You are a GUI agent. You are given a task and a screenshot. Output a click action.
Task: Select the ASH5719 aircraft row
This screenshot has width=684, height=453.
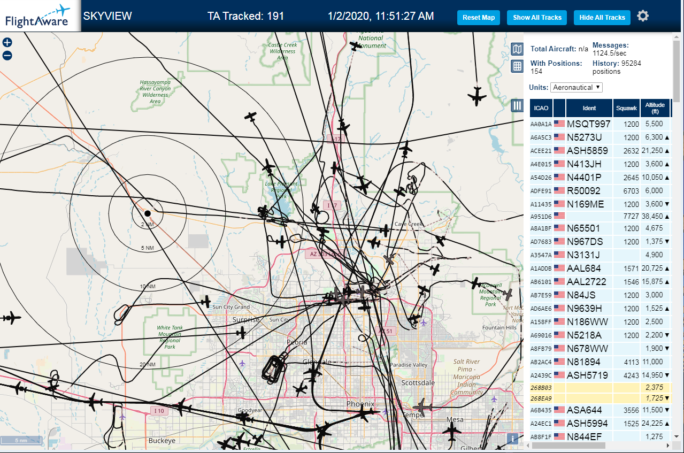pyautogui.click(x=600, y=375)
